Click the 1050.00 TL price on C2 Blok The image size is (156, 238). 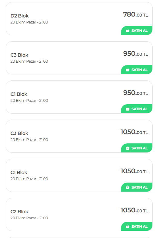coord(134,210)
